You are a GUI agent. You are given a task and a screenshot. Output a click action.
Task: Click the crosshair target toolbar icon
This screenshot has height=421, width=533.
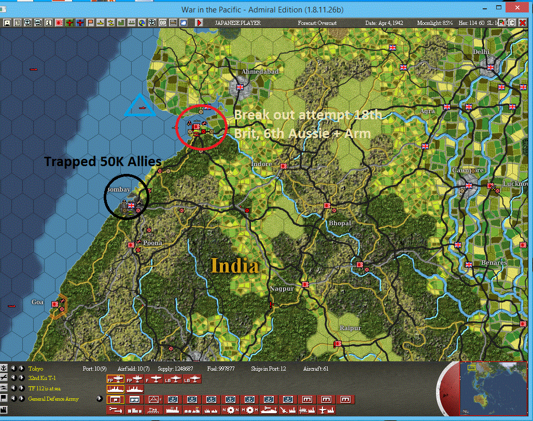tap(152, 23)
